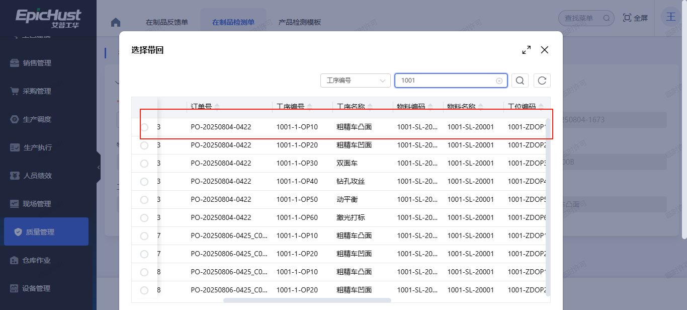The width and height of the screenshot is (687, 310).
Task: Sort the 订单号 column ascending
Action: pyautogui.click(x=217, y=104)
